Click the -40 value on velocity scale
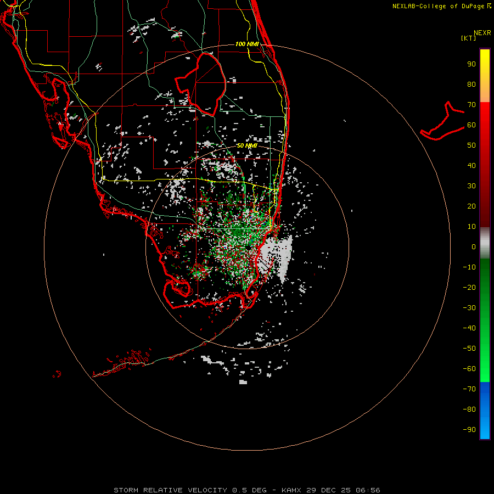This screenshot has width=494, height=494. (469, 328)
